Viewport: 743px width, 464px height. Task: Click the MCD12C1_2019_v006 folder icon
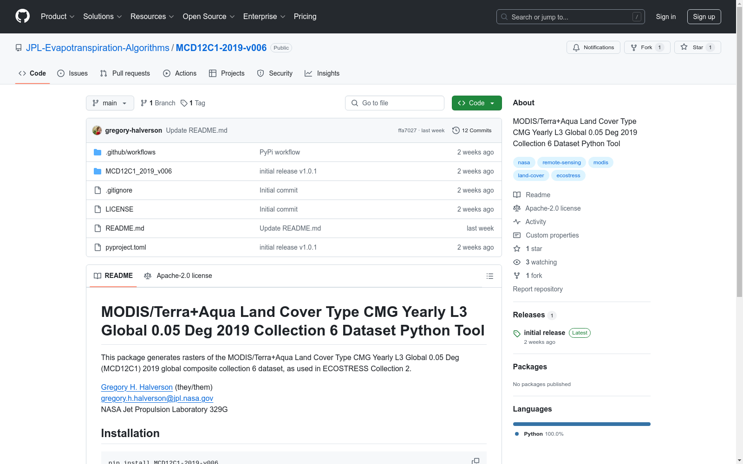(98, 171)
